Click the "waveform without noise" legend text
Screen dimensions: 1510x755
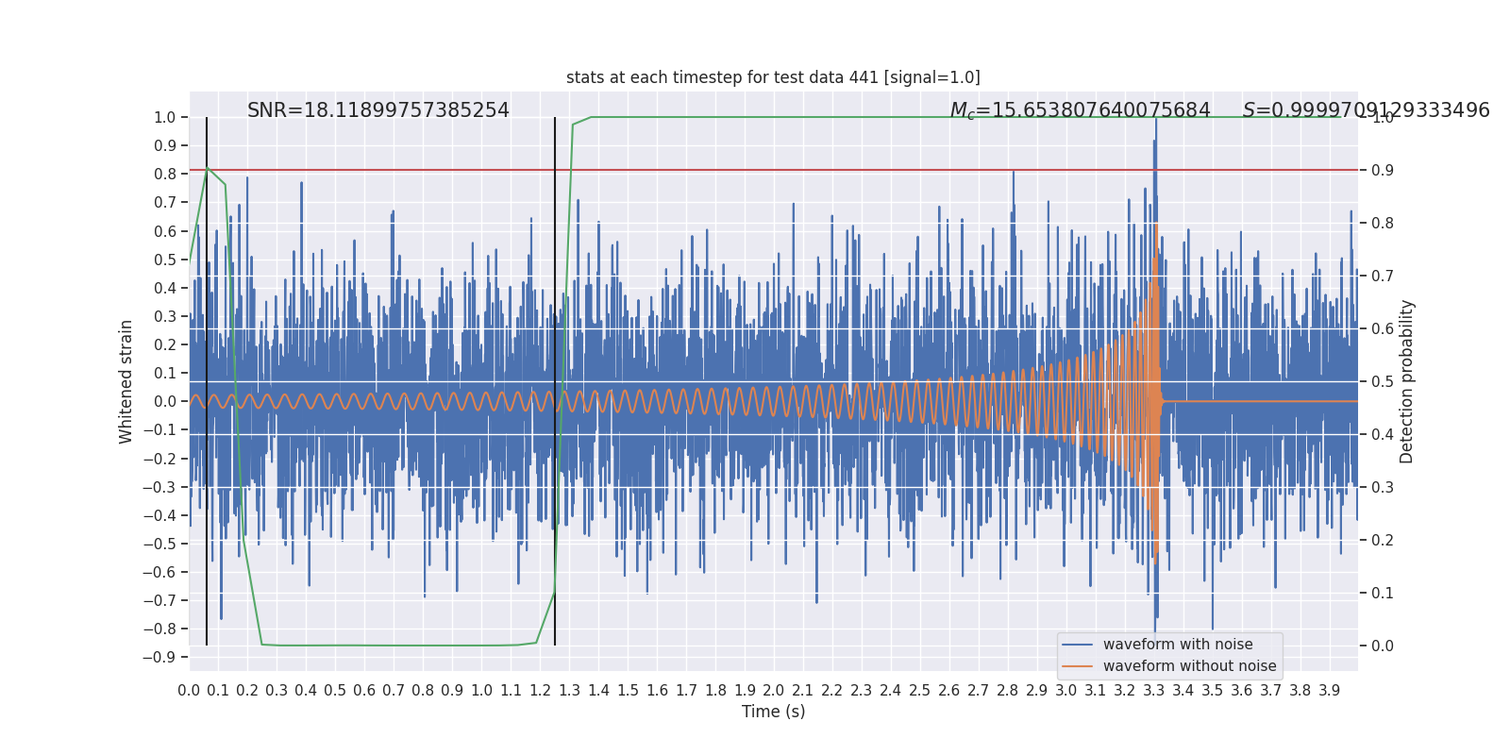1189,666
